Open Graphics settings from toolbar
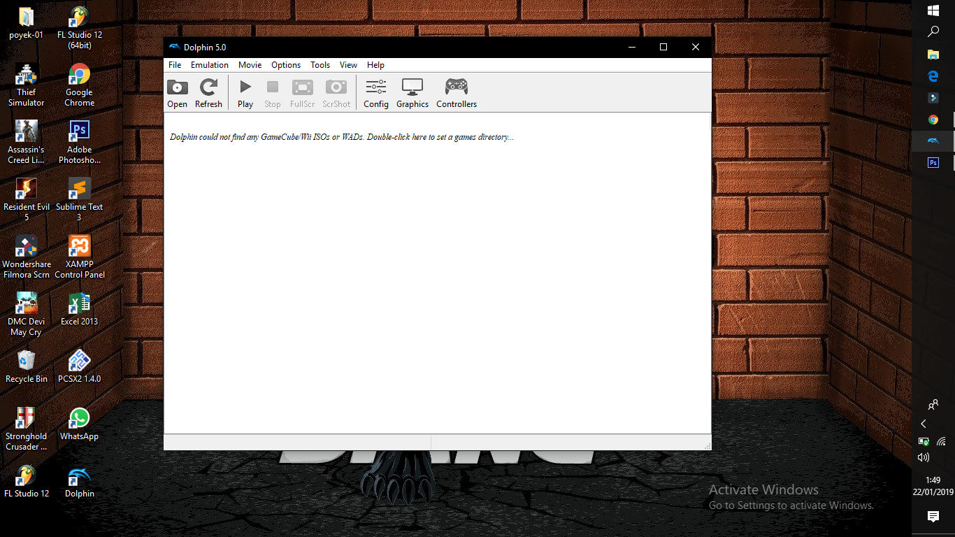 pos(412,93)
